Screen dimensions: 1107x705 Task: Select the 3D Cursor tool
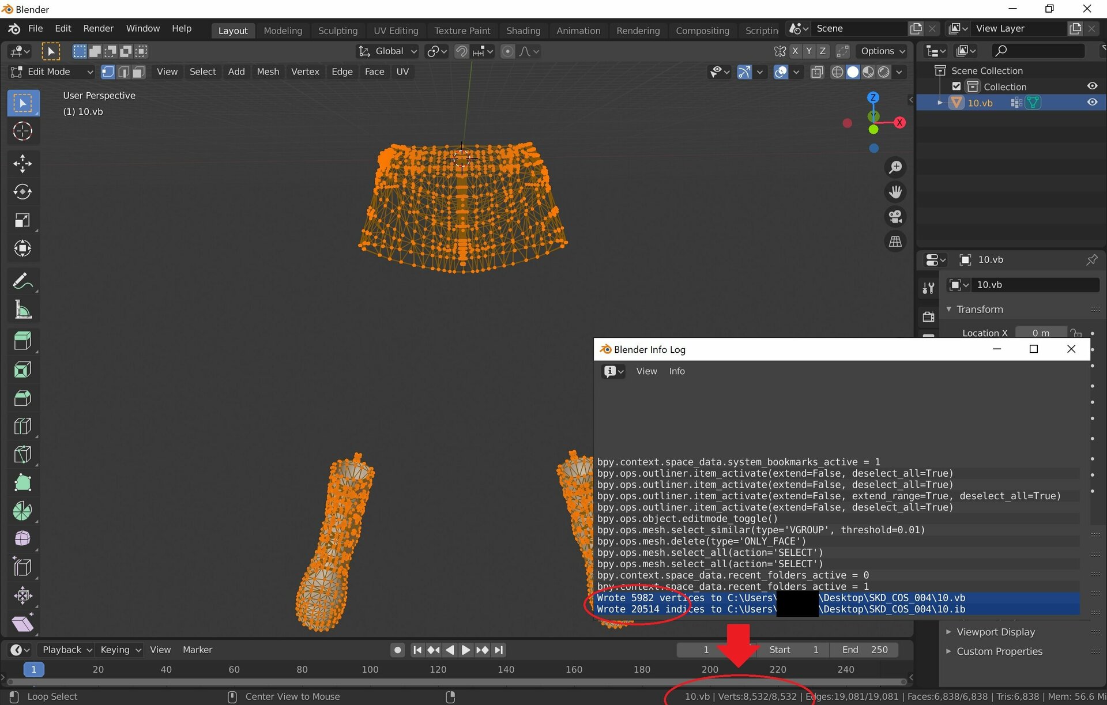[x=22, y=131]
